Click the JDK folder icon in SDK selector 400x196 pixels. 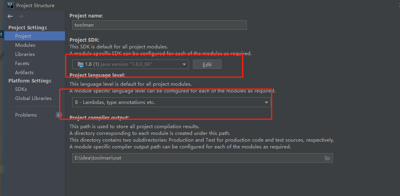pos(80,64)
